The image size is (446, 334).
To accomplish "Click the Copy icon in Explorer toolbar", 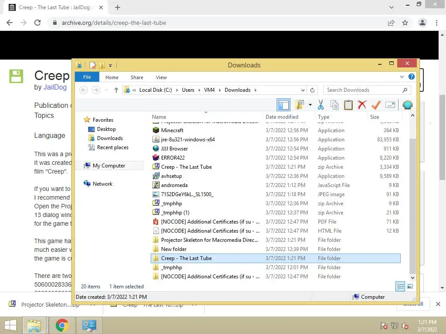I will [x=334, y=105].
